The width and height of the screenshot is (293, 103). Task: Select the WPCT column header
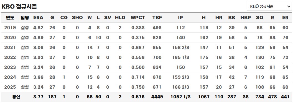[x=138, y=18]
